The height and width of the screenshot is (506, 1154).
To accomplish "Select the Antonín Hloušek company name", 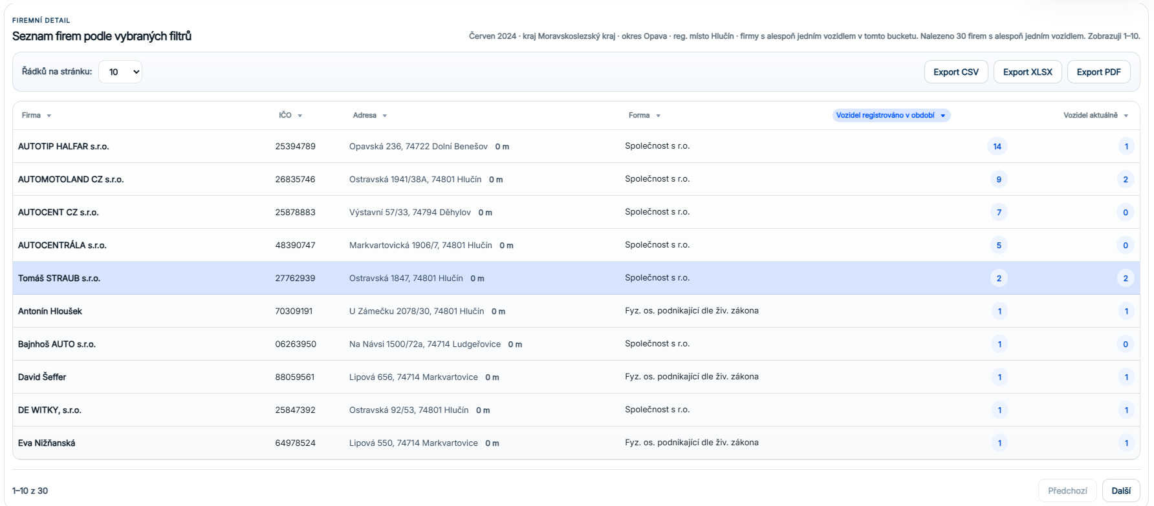I will (x=50, y=311).
